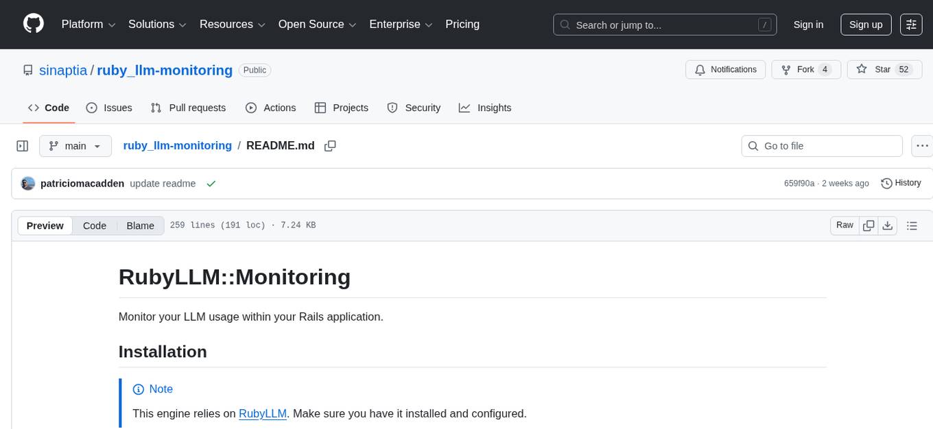
Task: Click the verified commit checkmark
Action: click(x=211, y=183)
